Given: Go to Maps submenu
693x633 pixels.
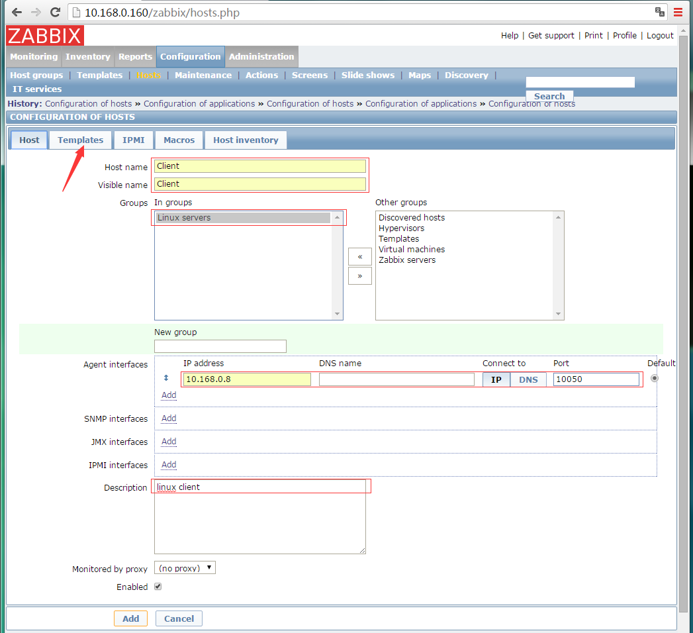Looking at the screenshot, I should [420, 75].
